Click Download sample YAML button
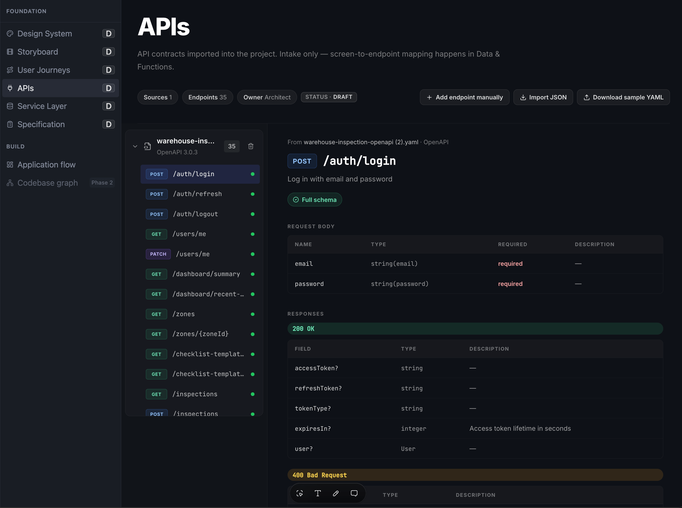The image size is (682, 508). click(623, 97)
